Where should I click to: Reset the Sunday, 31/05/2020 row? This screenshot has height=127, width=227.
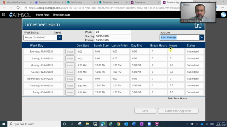(70, 58)
